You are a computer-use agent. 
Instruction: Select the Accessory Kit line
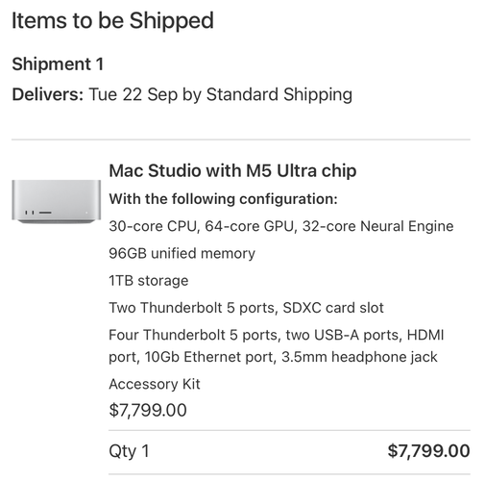point(155,384)
